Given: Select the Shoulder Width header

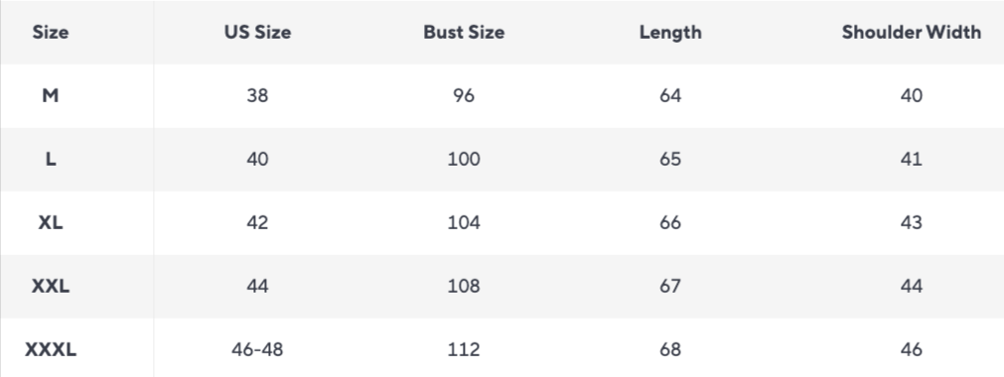Looking at the screenshot, I should (x=912, y=32).
